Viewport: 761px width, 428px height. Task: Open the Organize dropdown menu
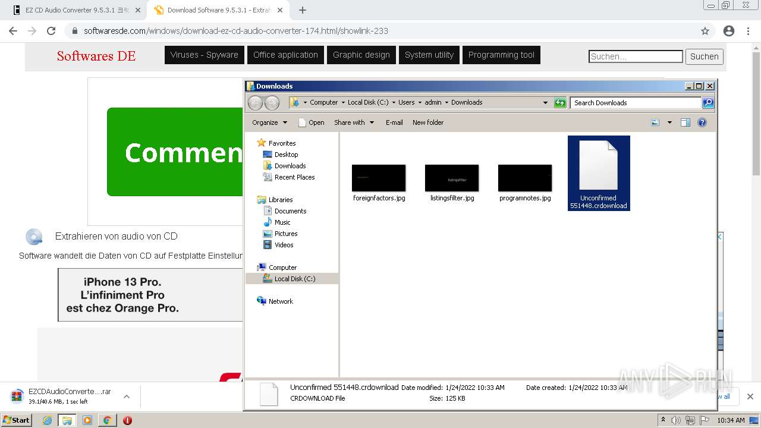[x=269, y=122]
